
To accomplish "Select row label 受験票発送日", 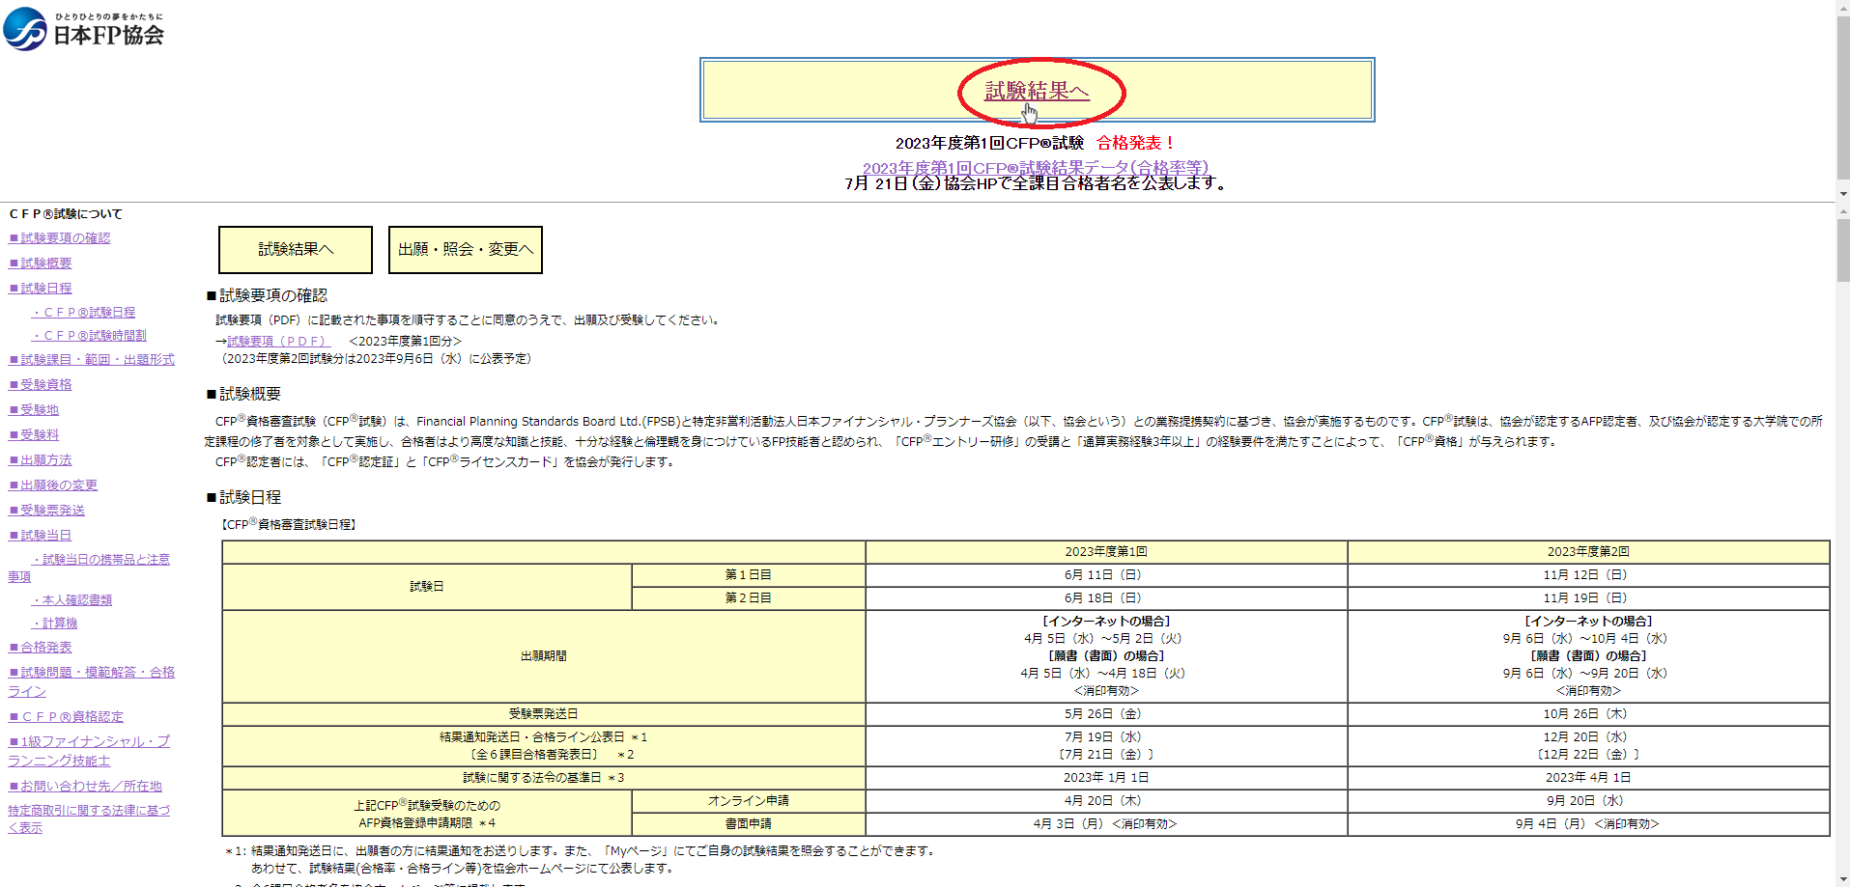I will tap(543, 714).
